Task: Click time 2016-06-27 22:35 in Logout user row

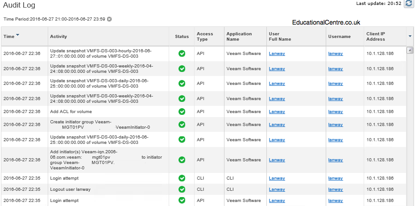Action: [22, 189]
